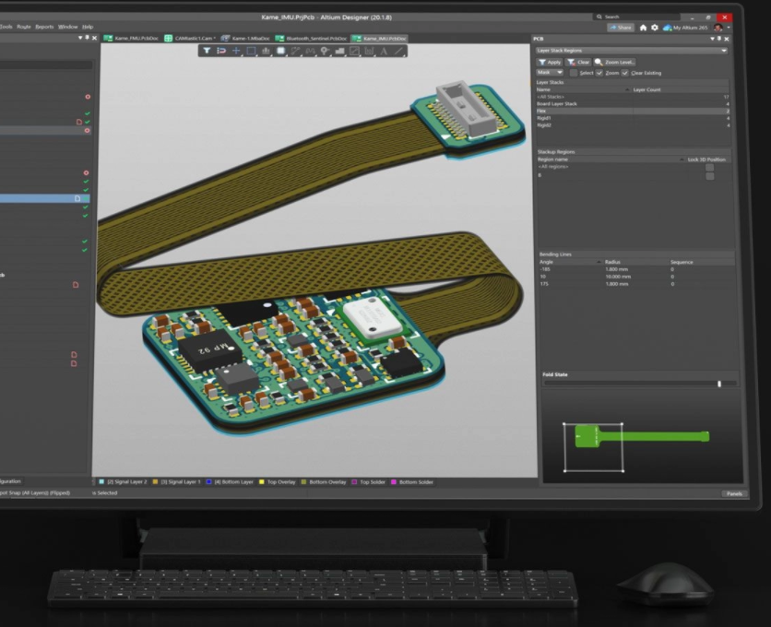
Task: Select the Signal Layer 2 color swatch
Action: (101, 482)
